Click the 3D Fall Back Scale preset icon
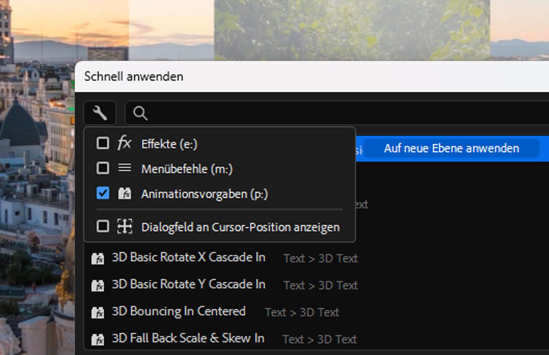The height and width of the screenshot is (355, 549). [98, 339]
